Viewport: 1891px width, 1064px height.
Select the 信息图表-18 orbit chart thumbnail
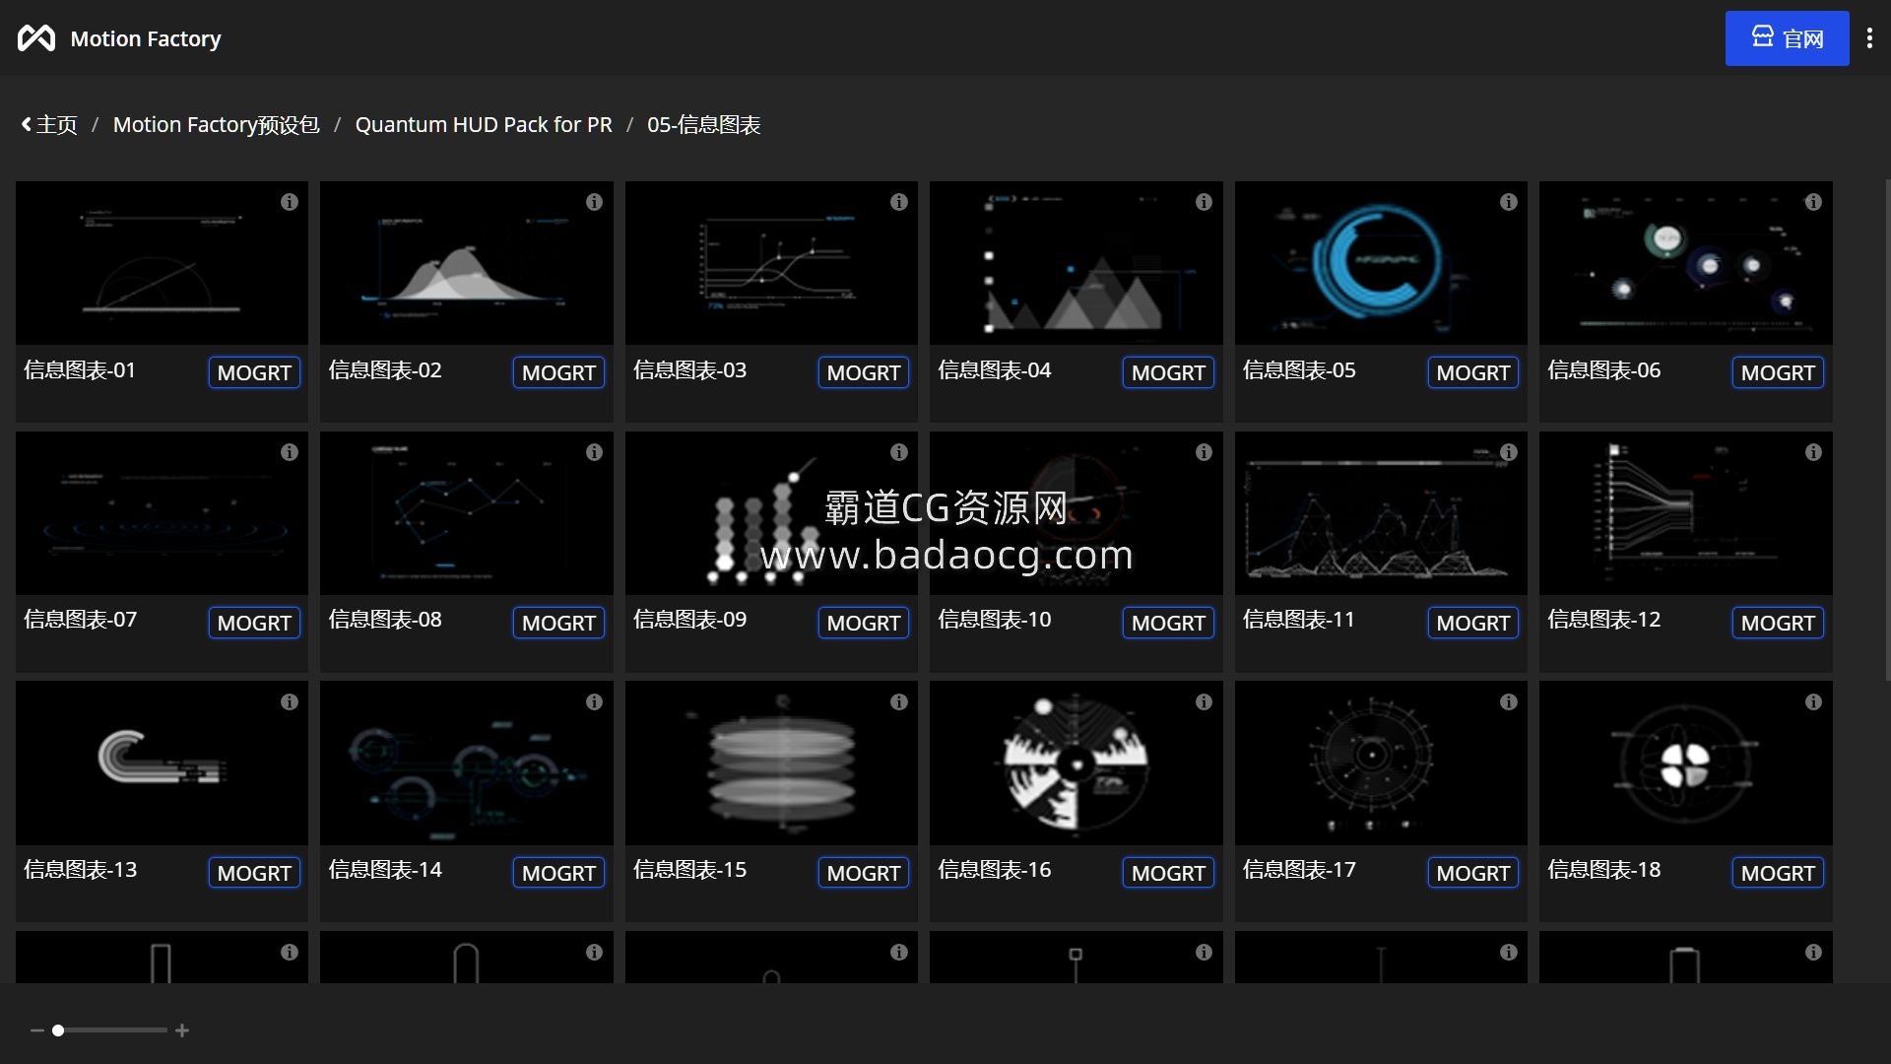pyautogui.click(x=1686, y=764)
